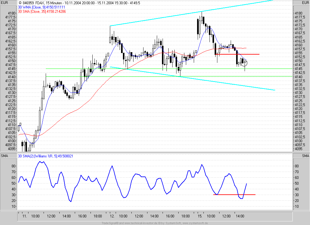This screenshot has width=310, height=225.
Task: Select the red resistance line near 4155
Action: point(237,54)
